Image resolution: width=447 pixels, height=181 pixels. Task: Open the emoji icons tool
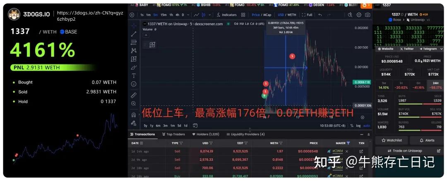pyautogui.click(x=133, y=84)
